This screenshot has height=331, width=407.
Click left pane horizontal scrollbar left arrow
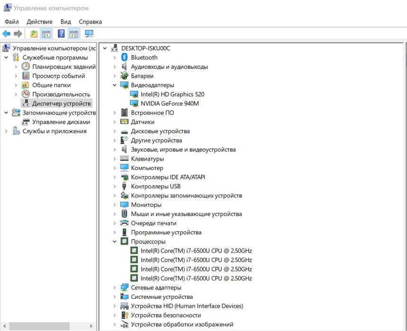pyautogui.click(x=5, y=326)
